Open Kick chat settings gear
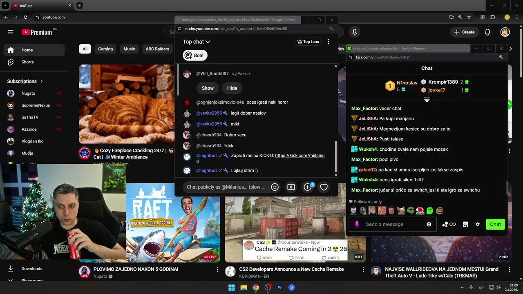The height and width of the screenshot is (294, 523). coord(478,224)
